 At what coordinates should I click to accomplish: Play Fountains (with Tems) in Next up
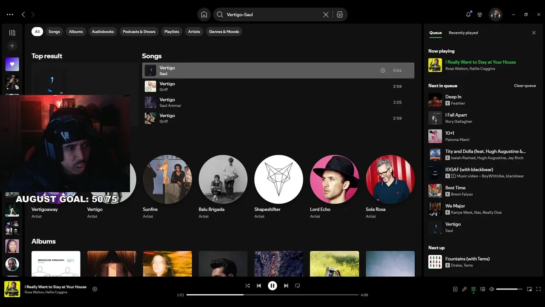482,262
